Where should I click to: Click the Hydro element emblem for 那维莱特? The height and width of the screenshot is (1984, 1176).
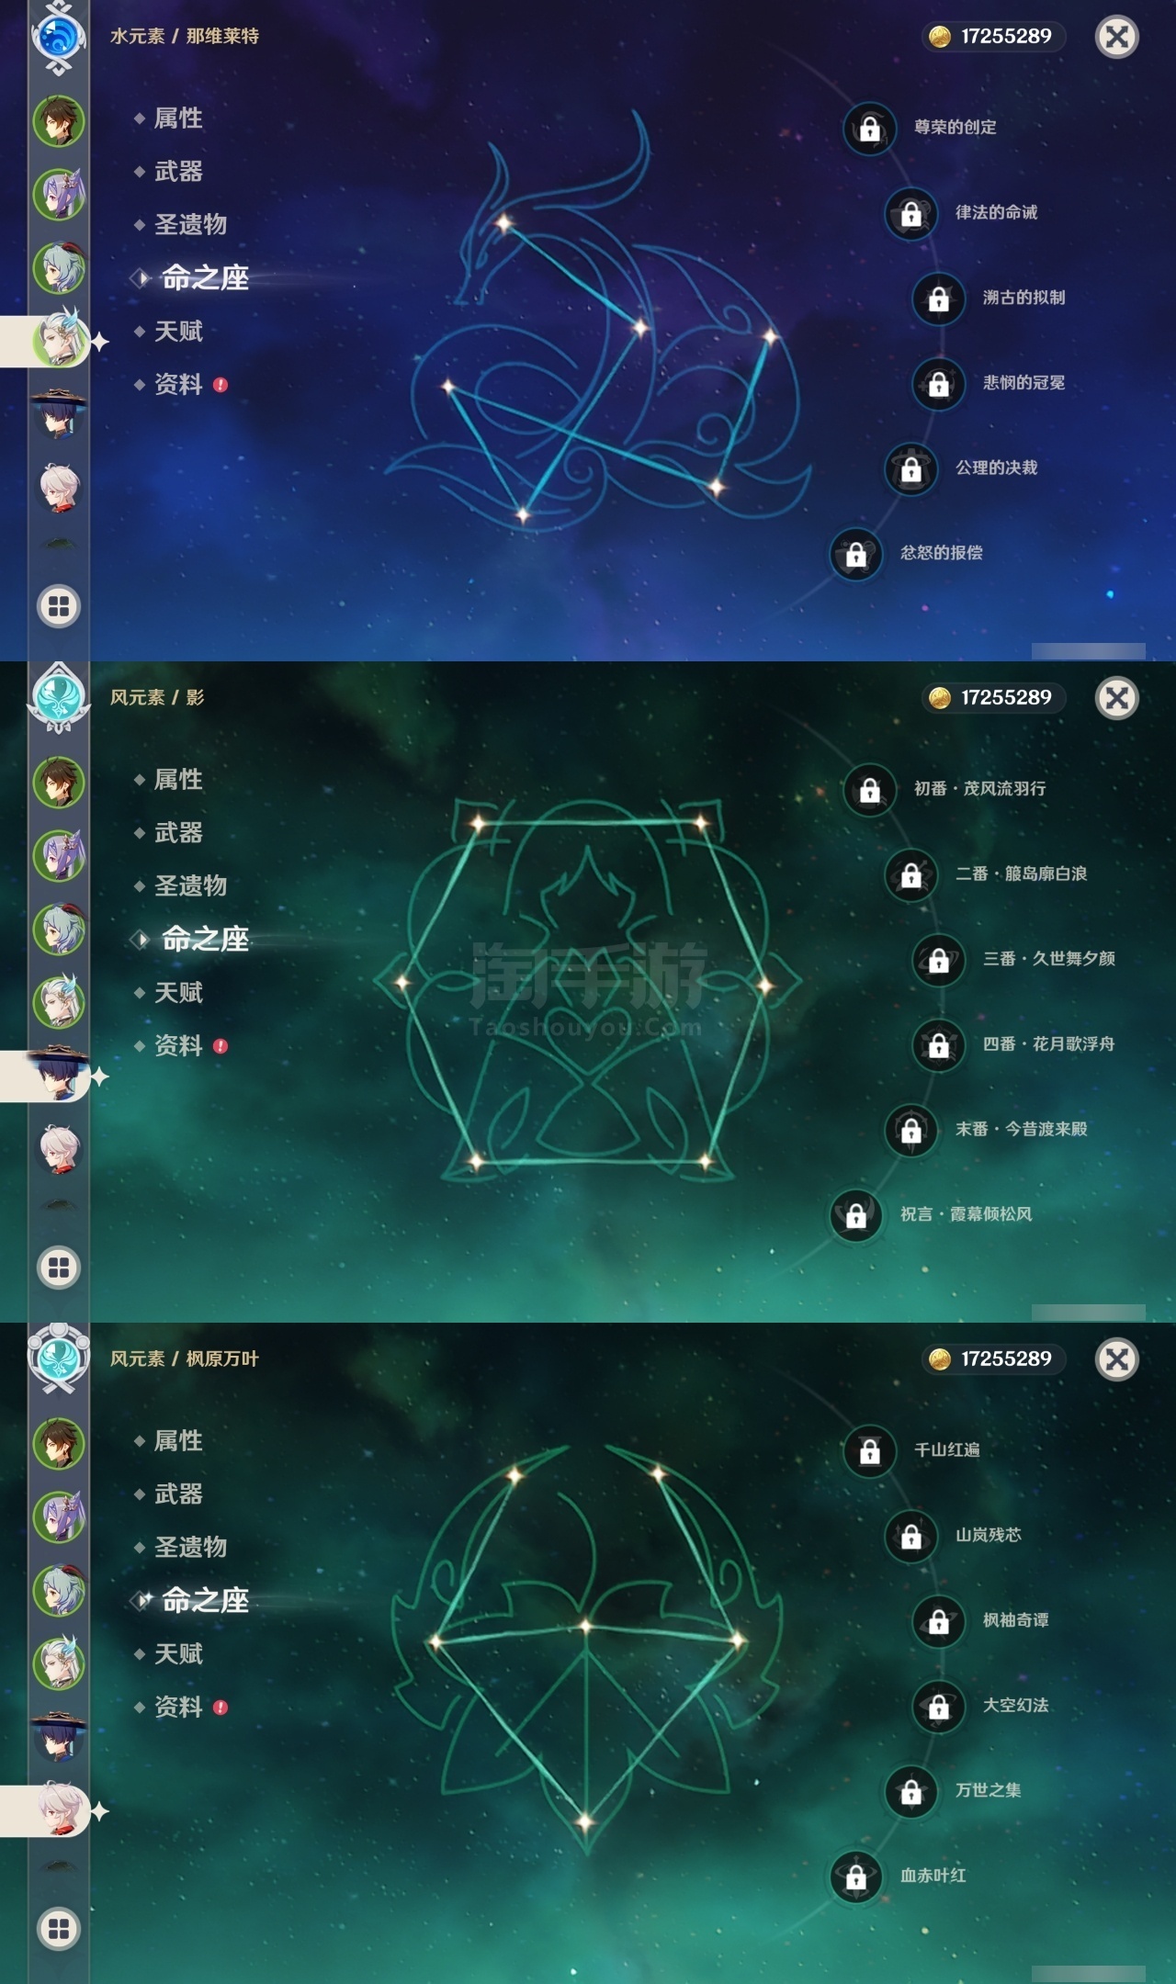59,37
